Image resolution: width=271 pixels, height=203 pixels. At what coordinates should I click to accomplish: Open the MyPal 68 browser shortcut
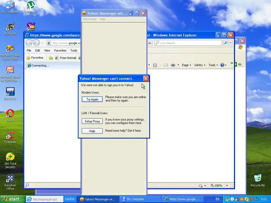pos(10,29)
